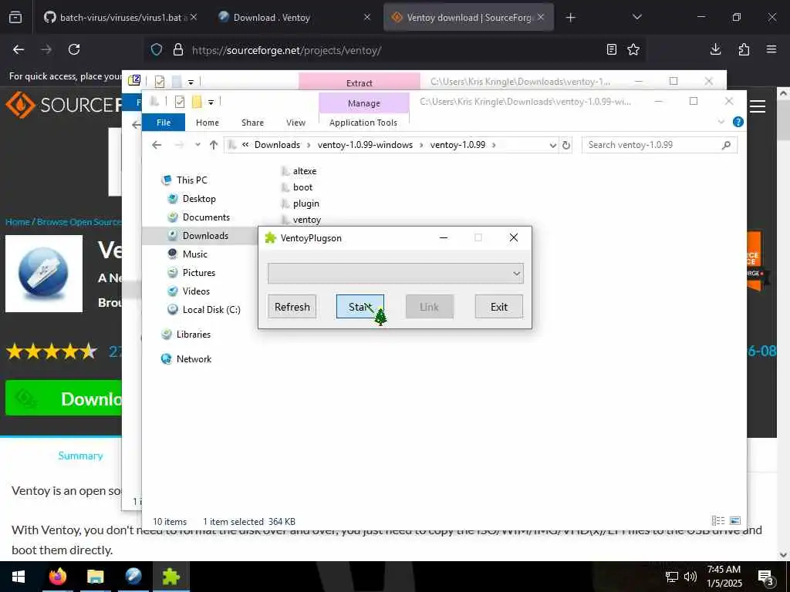The width and height of the screenshot is (790, 592).
Task: Open Customize Quick Access Toolbar dropdown
Action: [x=211, y=103]
